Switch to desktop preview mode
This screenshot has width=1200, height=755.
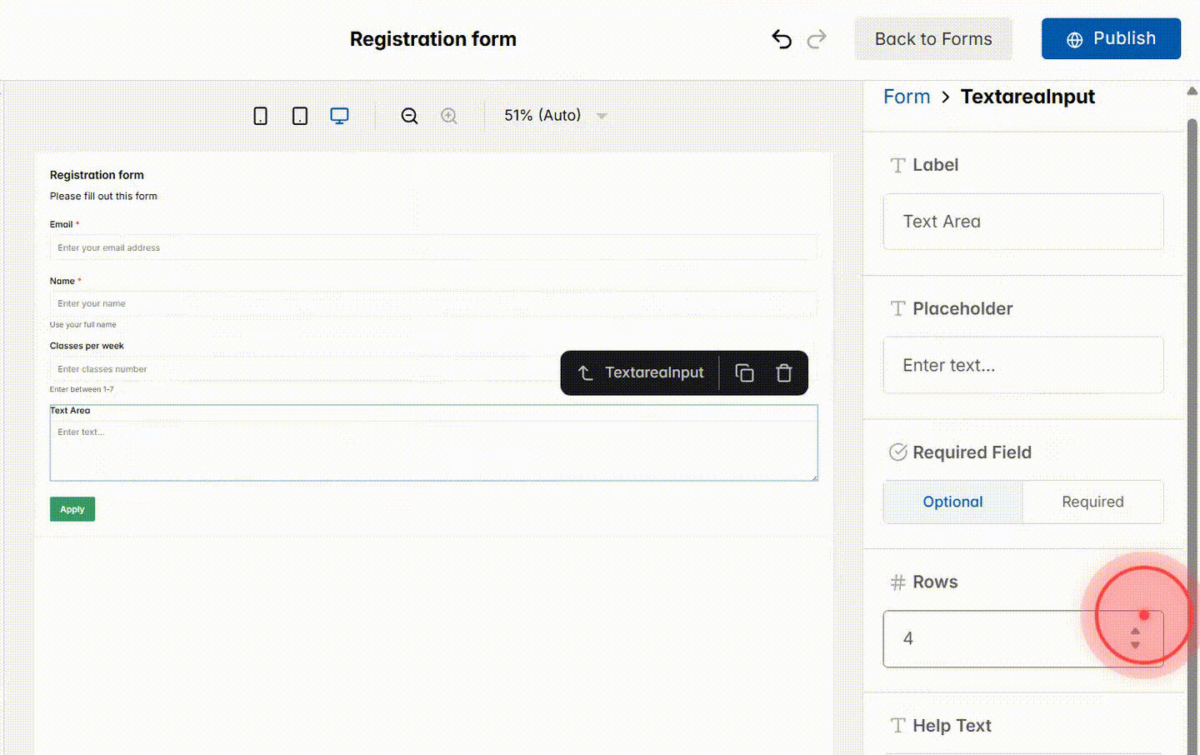(339, 116)
